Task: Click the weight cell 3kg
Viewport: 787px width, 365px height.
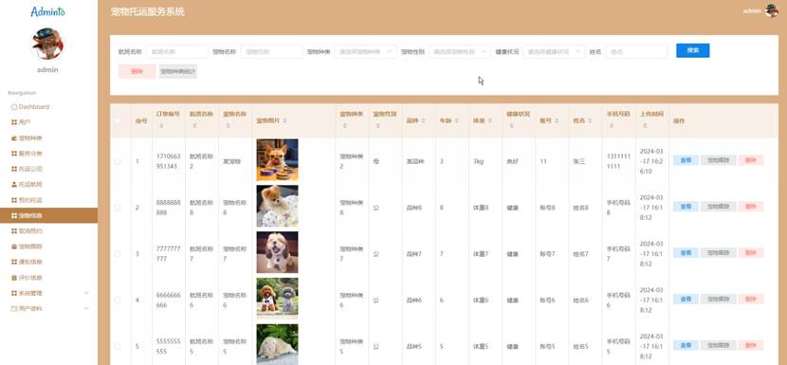Action: [478, 162]
